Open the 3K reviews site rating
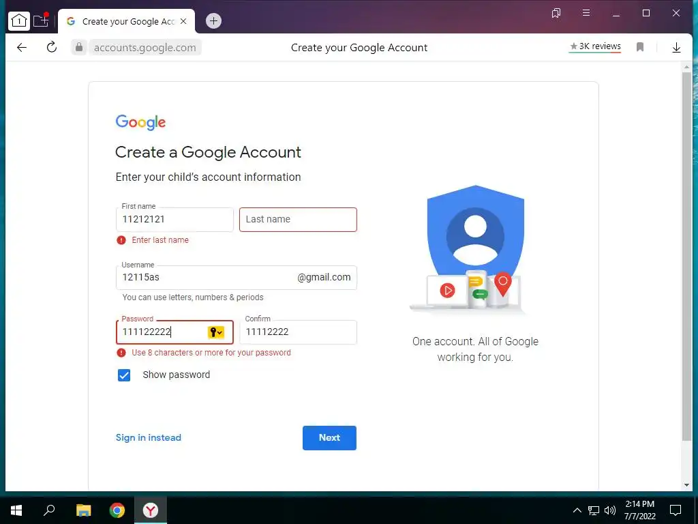Viewport: 698px width, 524px height. click(x=595, y=46)
